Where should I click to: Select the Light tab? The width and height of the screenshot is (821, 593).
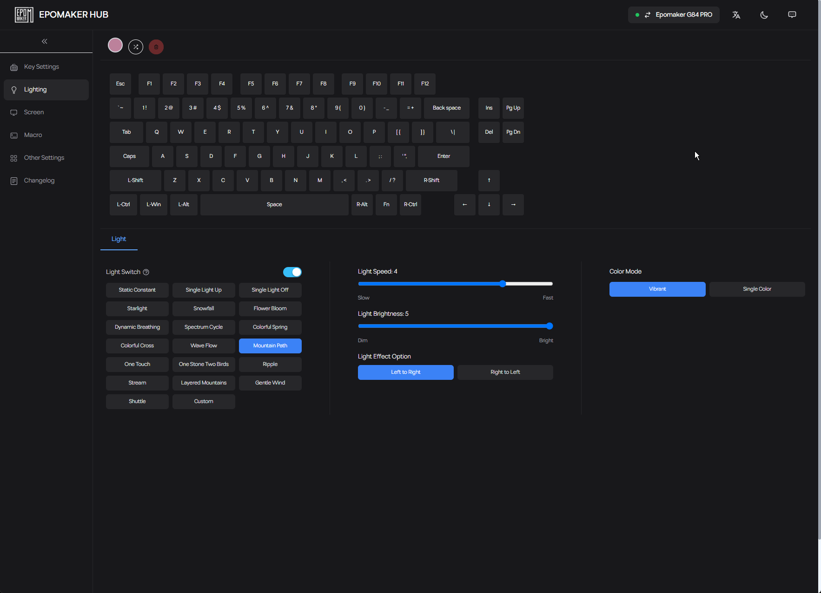(119, 239)
